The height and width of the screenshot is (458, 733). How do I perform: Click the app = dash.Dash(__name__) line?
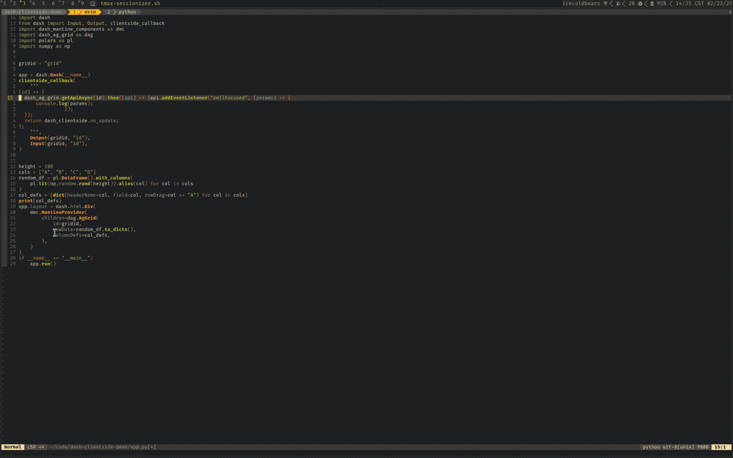pos(54,75)
